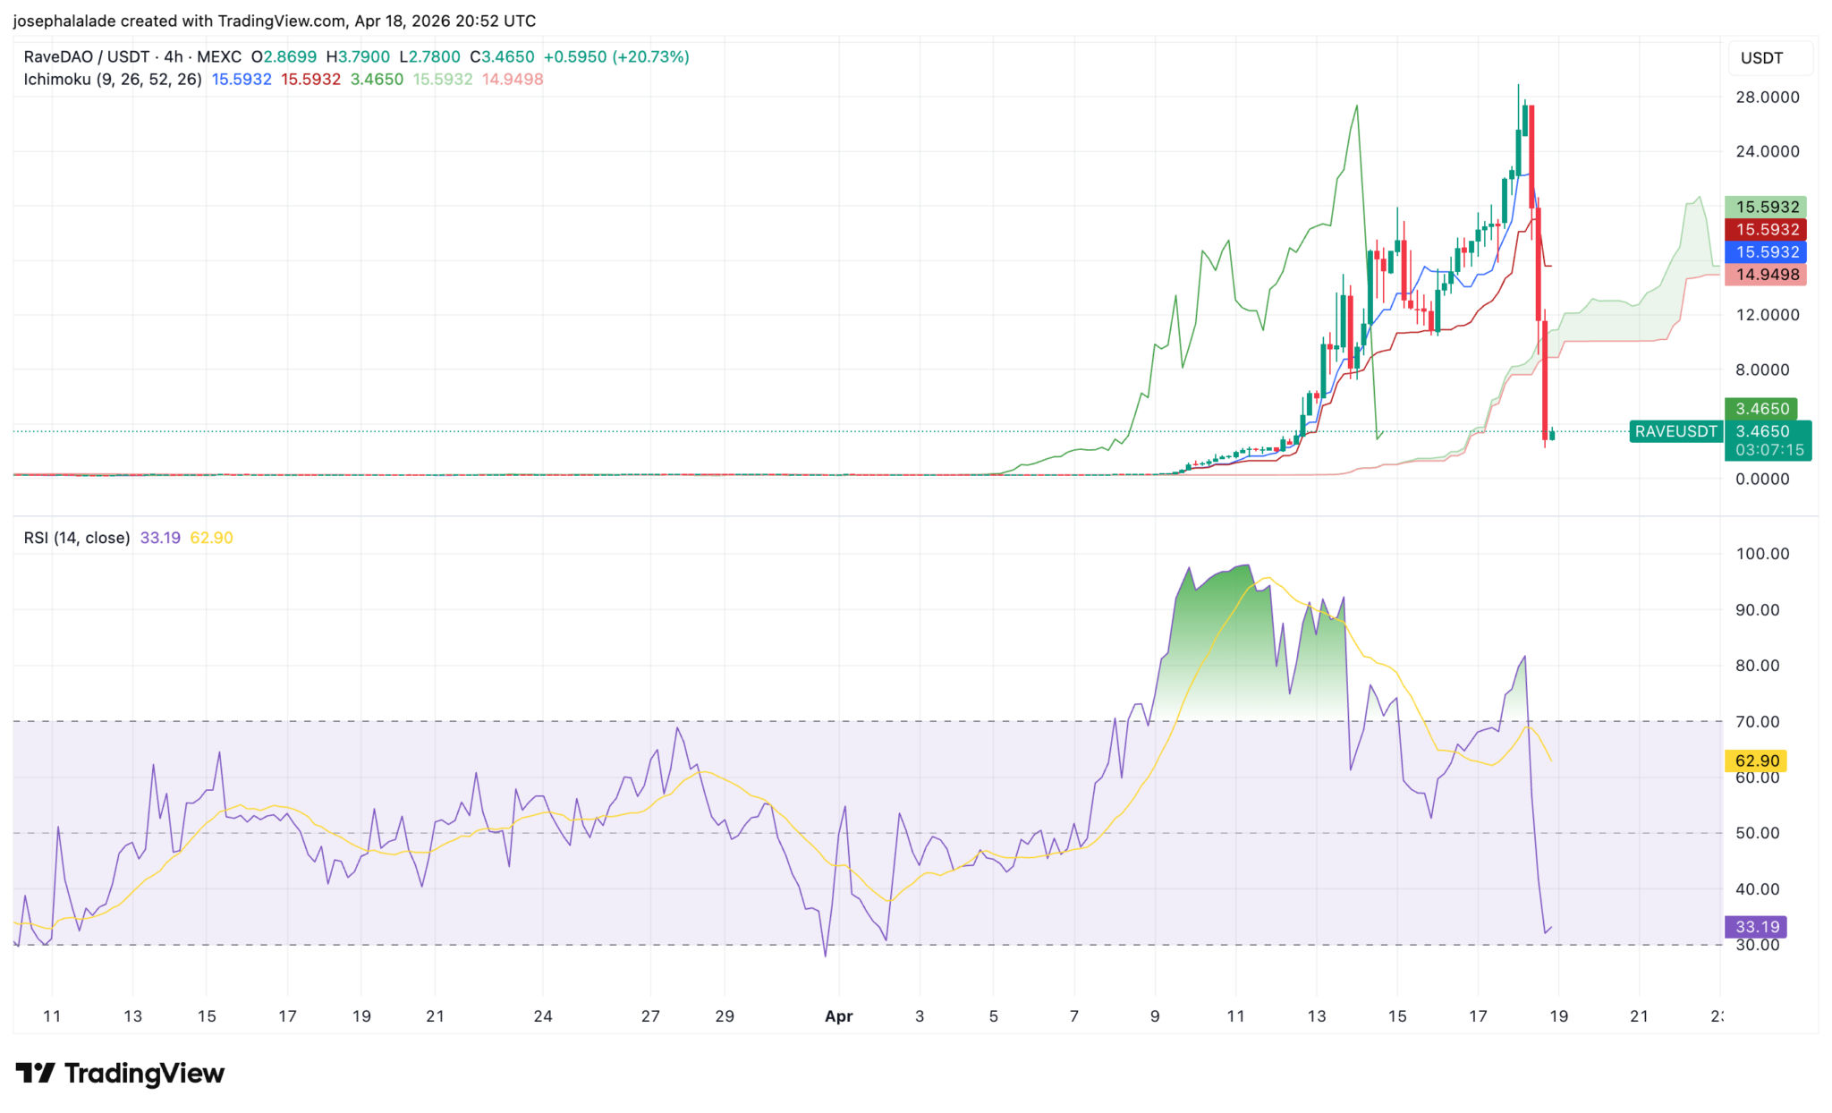The width and height of the screenshot is (1832, 1113).
Task: Click the Apr label on date axis
Action: point(839,1015)
